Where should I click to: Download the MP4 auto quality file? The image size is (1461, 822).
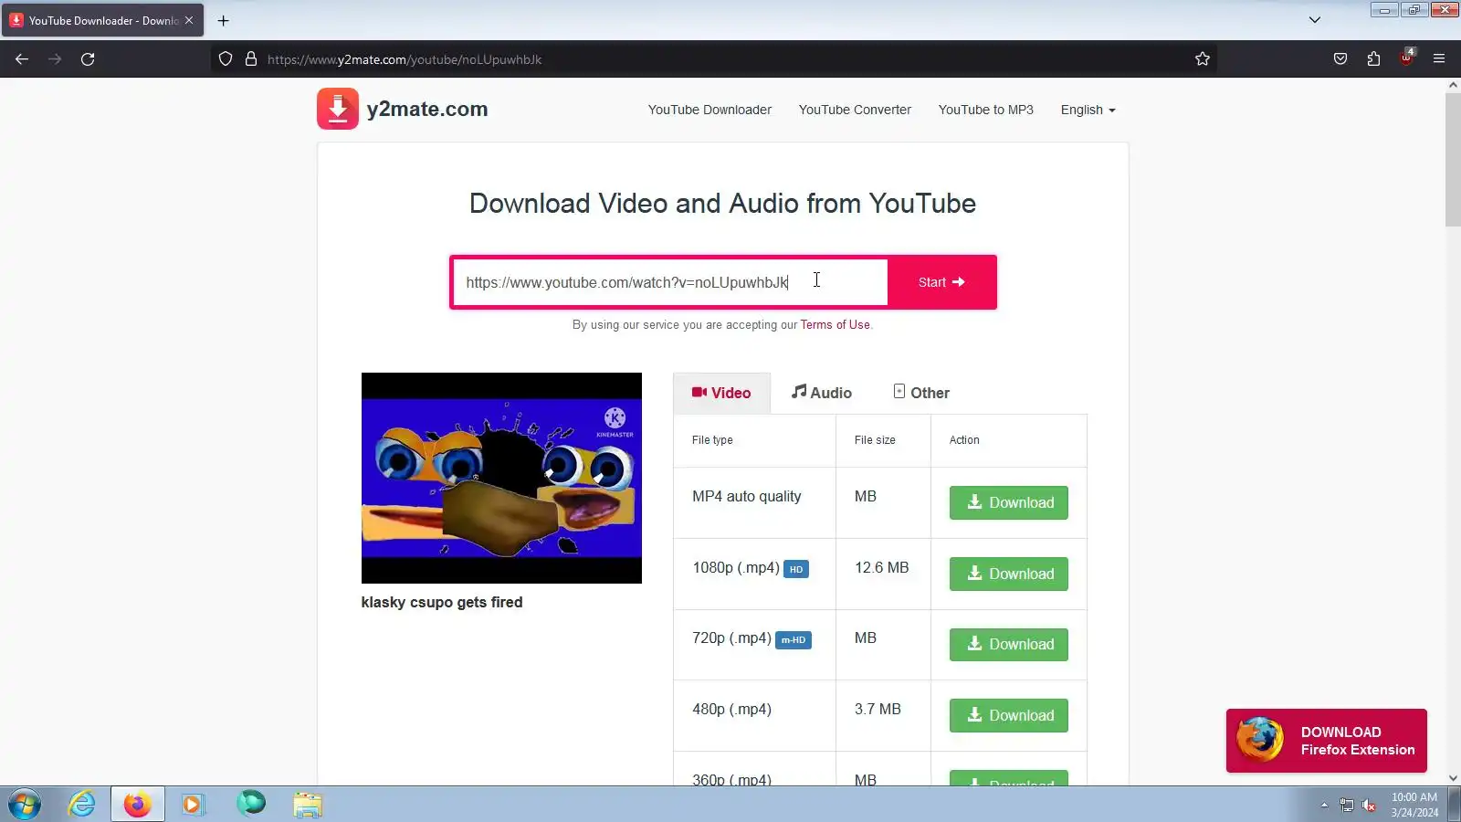(1008, 502)
